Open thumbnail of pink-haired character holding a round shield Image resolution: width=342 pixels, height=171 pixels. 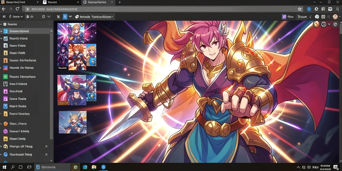click(x=72, y=90)
